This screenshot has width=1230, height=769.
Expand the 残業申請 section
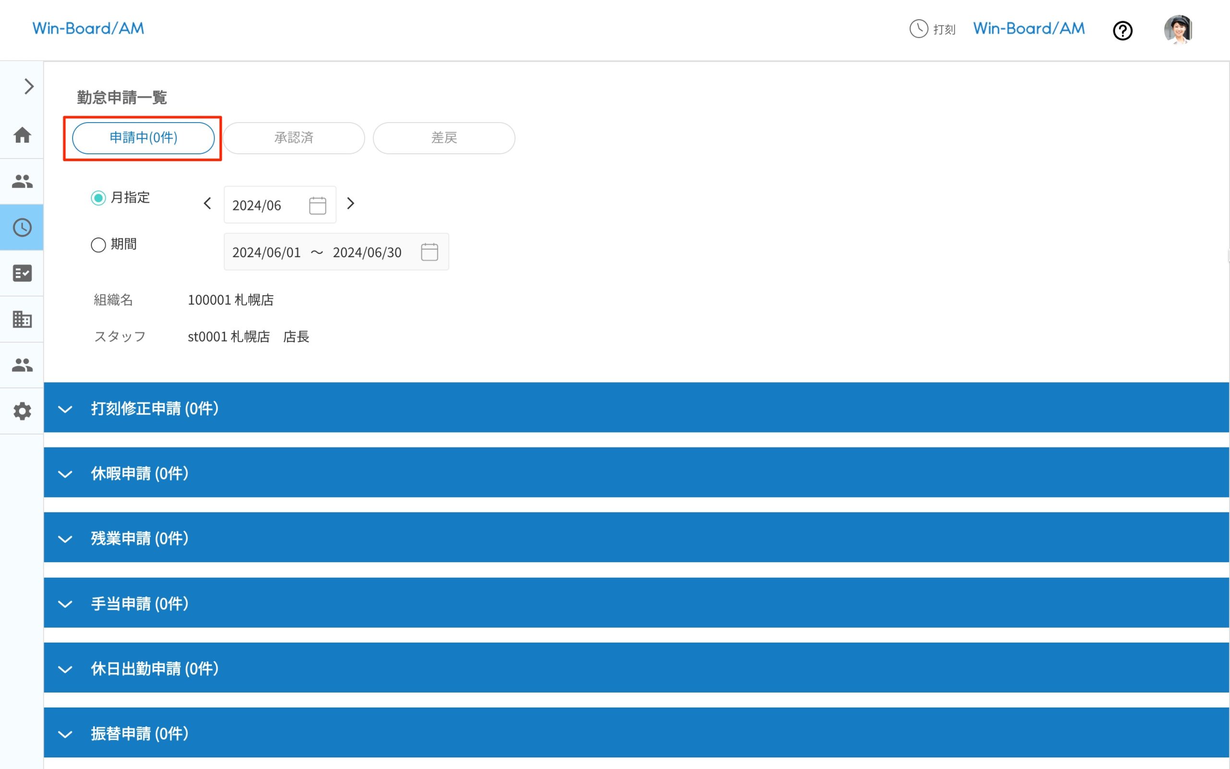tap(65, 539)
